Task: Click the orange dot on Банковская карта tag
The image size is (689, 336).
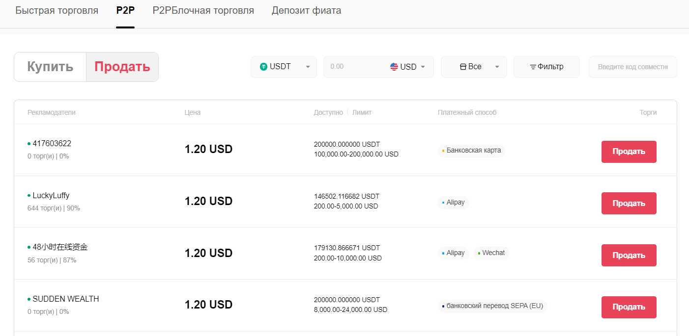Action: pyautogui.click(x=444, y=151)
